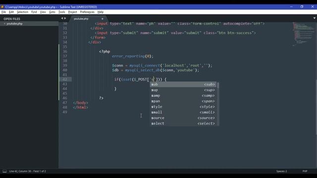Click the $db variable on line 40
317x178 pixels.
[x=115, y=70]
